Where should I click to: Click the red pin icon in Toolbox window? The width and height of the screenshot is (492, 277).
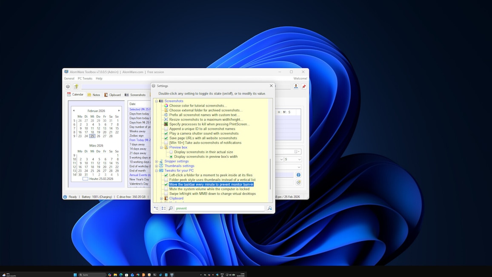coord(304,87)
